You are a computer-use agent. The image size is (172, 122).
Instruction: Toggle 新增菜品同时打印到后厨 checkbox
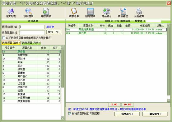click(x=70, y=114)
